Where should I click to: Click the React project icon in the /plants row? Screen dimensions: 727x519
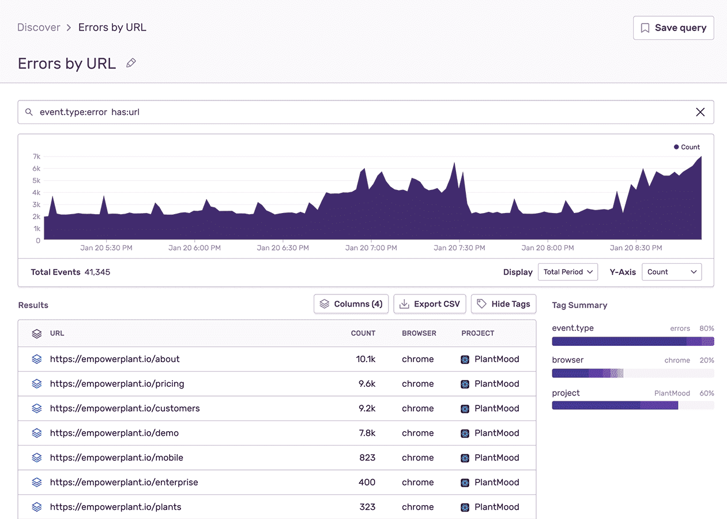(x=465, y=507)
